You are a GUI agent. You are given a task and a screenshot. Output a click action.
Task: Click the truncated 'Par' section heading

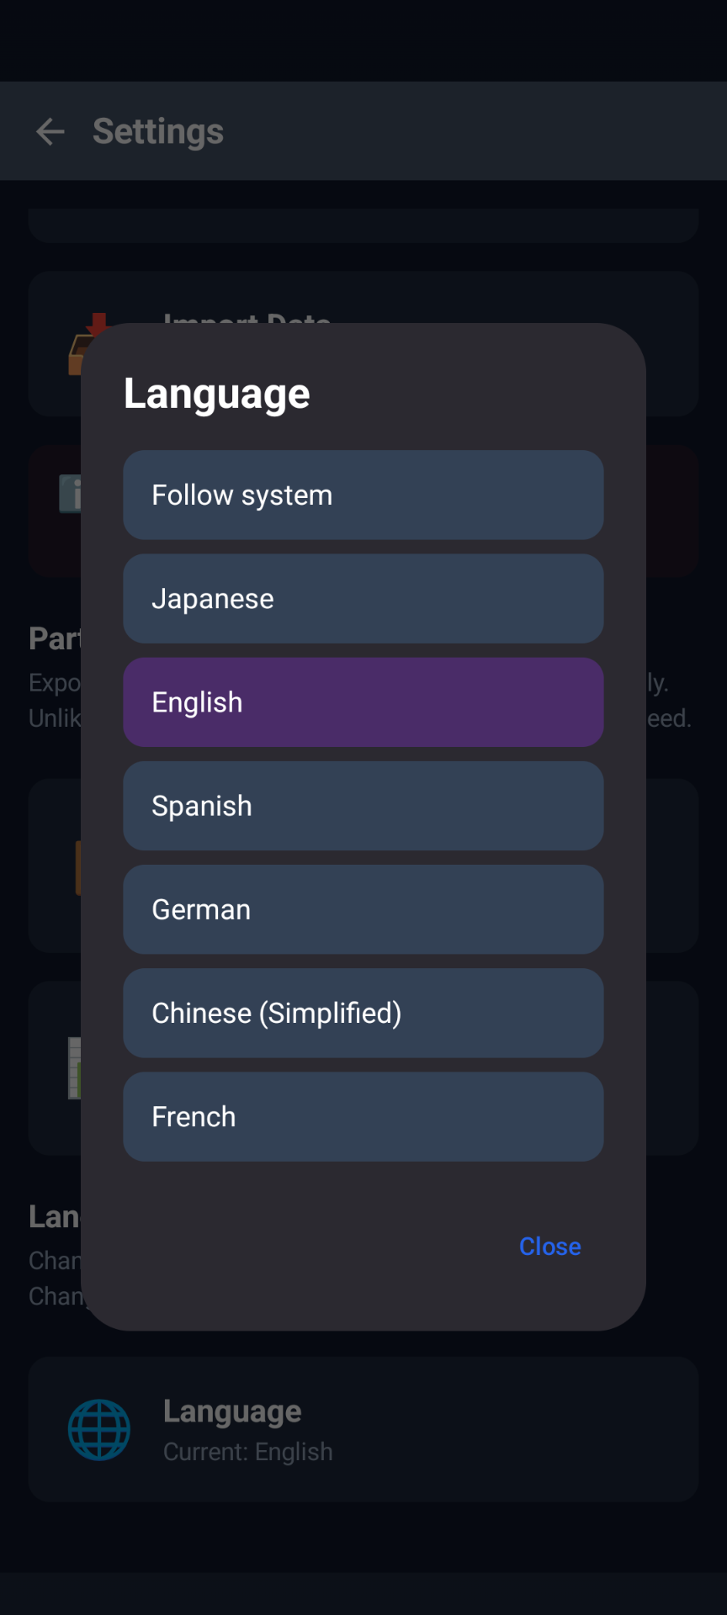(x=54, y=639)
